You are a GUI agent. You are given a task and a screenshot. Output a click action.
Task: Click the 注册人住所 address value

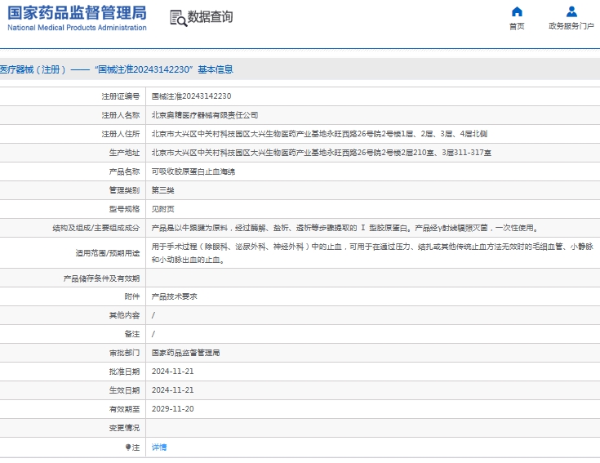point(319,134)
